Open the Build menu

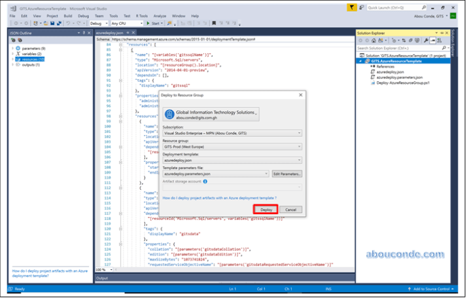click(67, 15)
